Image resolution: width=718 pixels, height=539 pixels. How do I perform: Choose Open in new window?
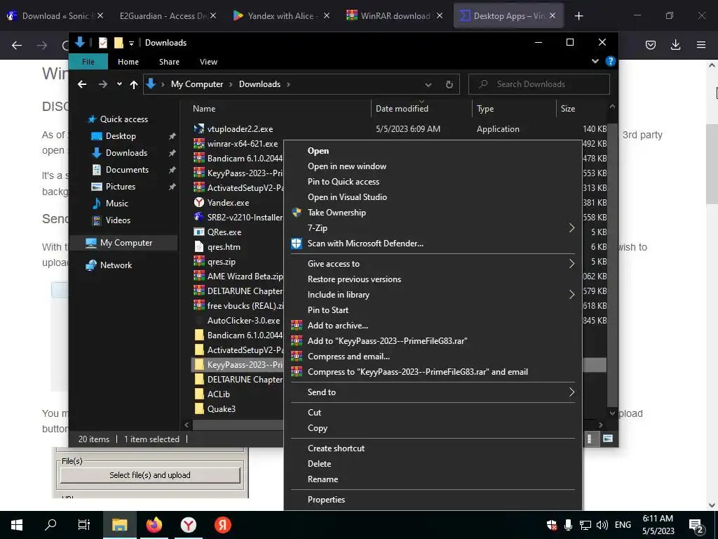[x=346, y=166]
